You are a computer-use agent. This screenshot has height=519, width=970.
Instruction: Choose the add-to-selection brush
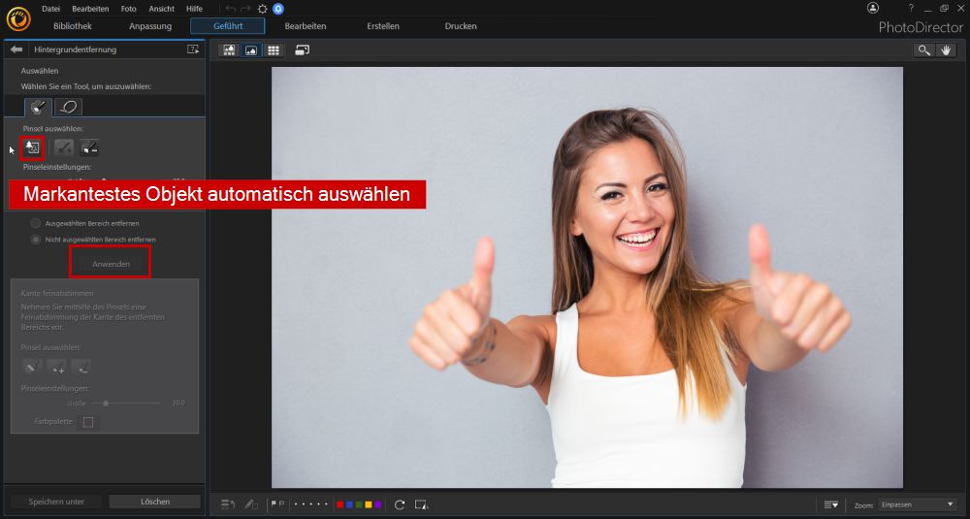tap(64, 147)
